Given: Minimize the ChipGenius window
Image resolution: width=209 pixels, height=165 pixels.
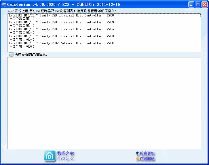Looking at the screenshot, I should [x=191, y=4].
